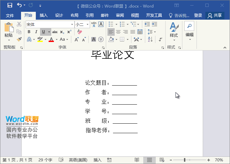Toggle character shading icon
Image resolution: width=230 pixels, height=164 pixels.
point(94,39)
